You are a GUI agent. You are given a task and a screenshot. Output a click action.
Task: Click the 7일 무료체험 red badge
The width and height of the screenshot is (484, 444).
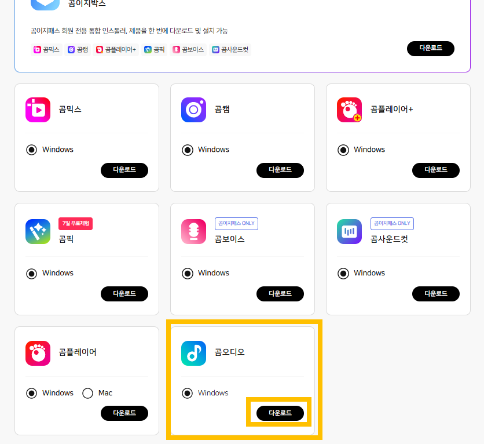[76, 223]
